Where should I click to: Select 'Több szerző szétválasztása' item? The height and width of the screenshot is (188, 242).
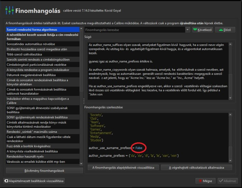(43, 54)
